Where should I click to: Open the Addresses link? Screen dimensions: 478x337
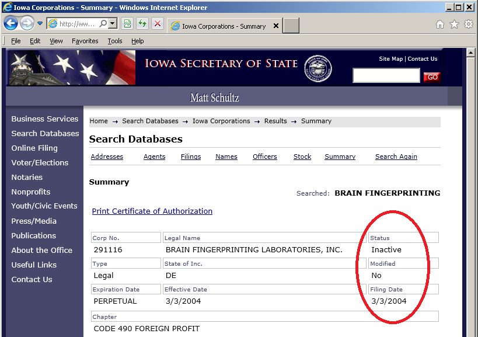107,157
